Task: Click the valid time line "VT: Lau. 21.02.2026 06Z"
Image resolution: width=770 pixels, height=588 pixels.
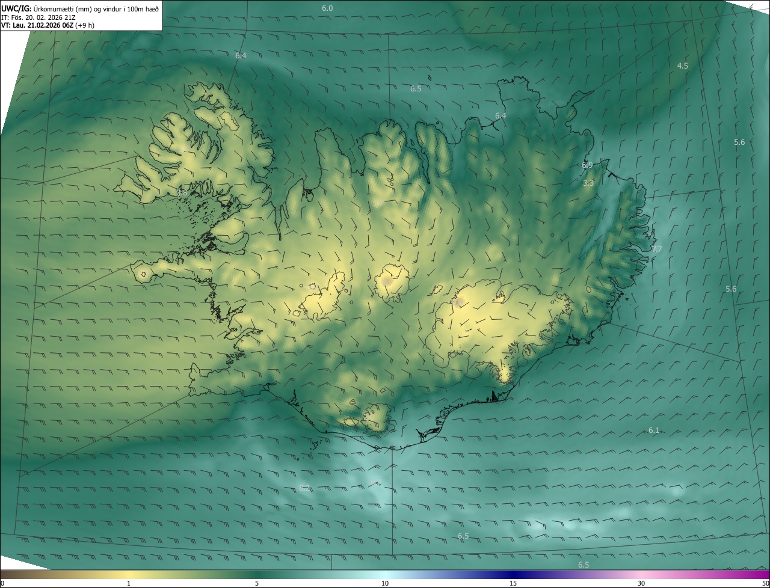Action: click(x=37, y=25)
